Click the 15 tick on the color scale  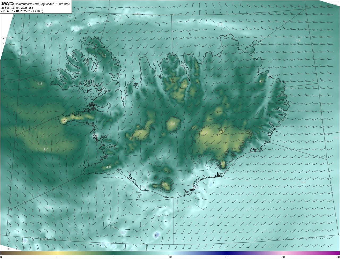point(227,257)
